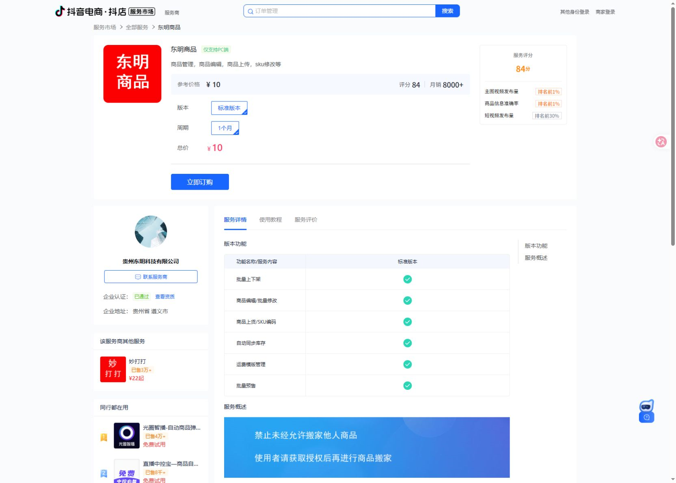
Task: Click the green check for 批量上下架
Action: click(408, 279)
